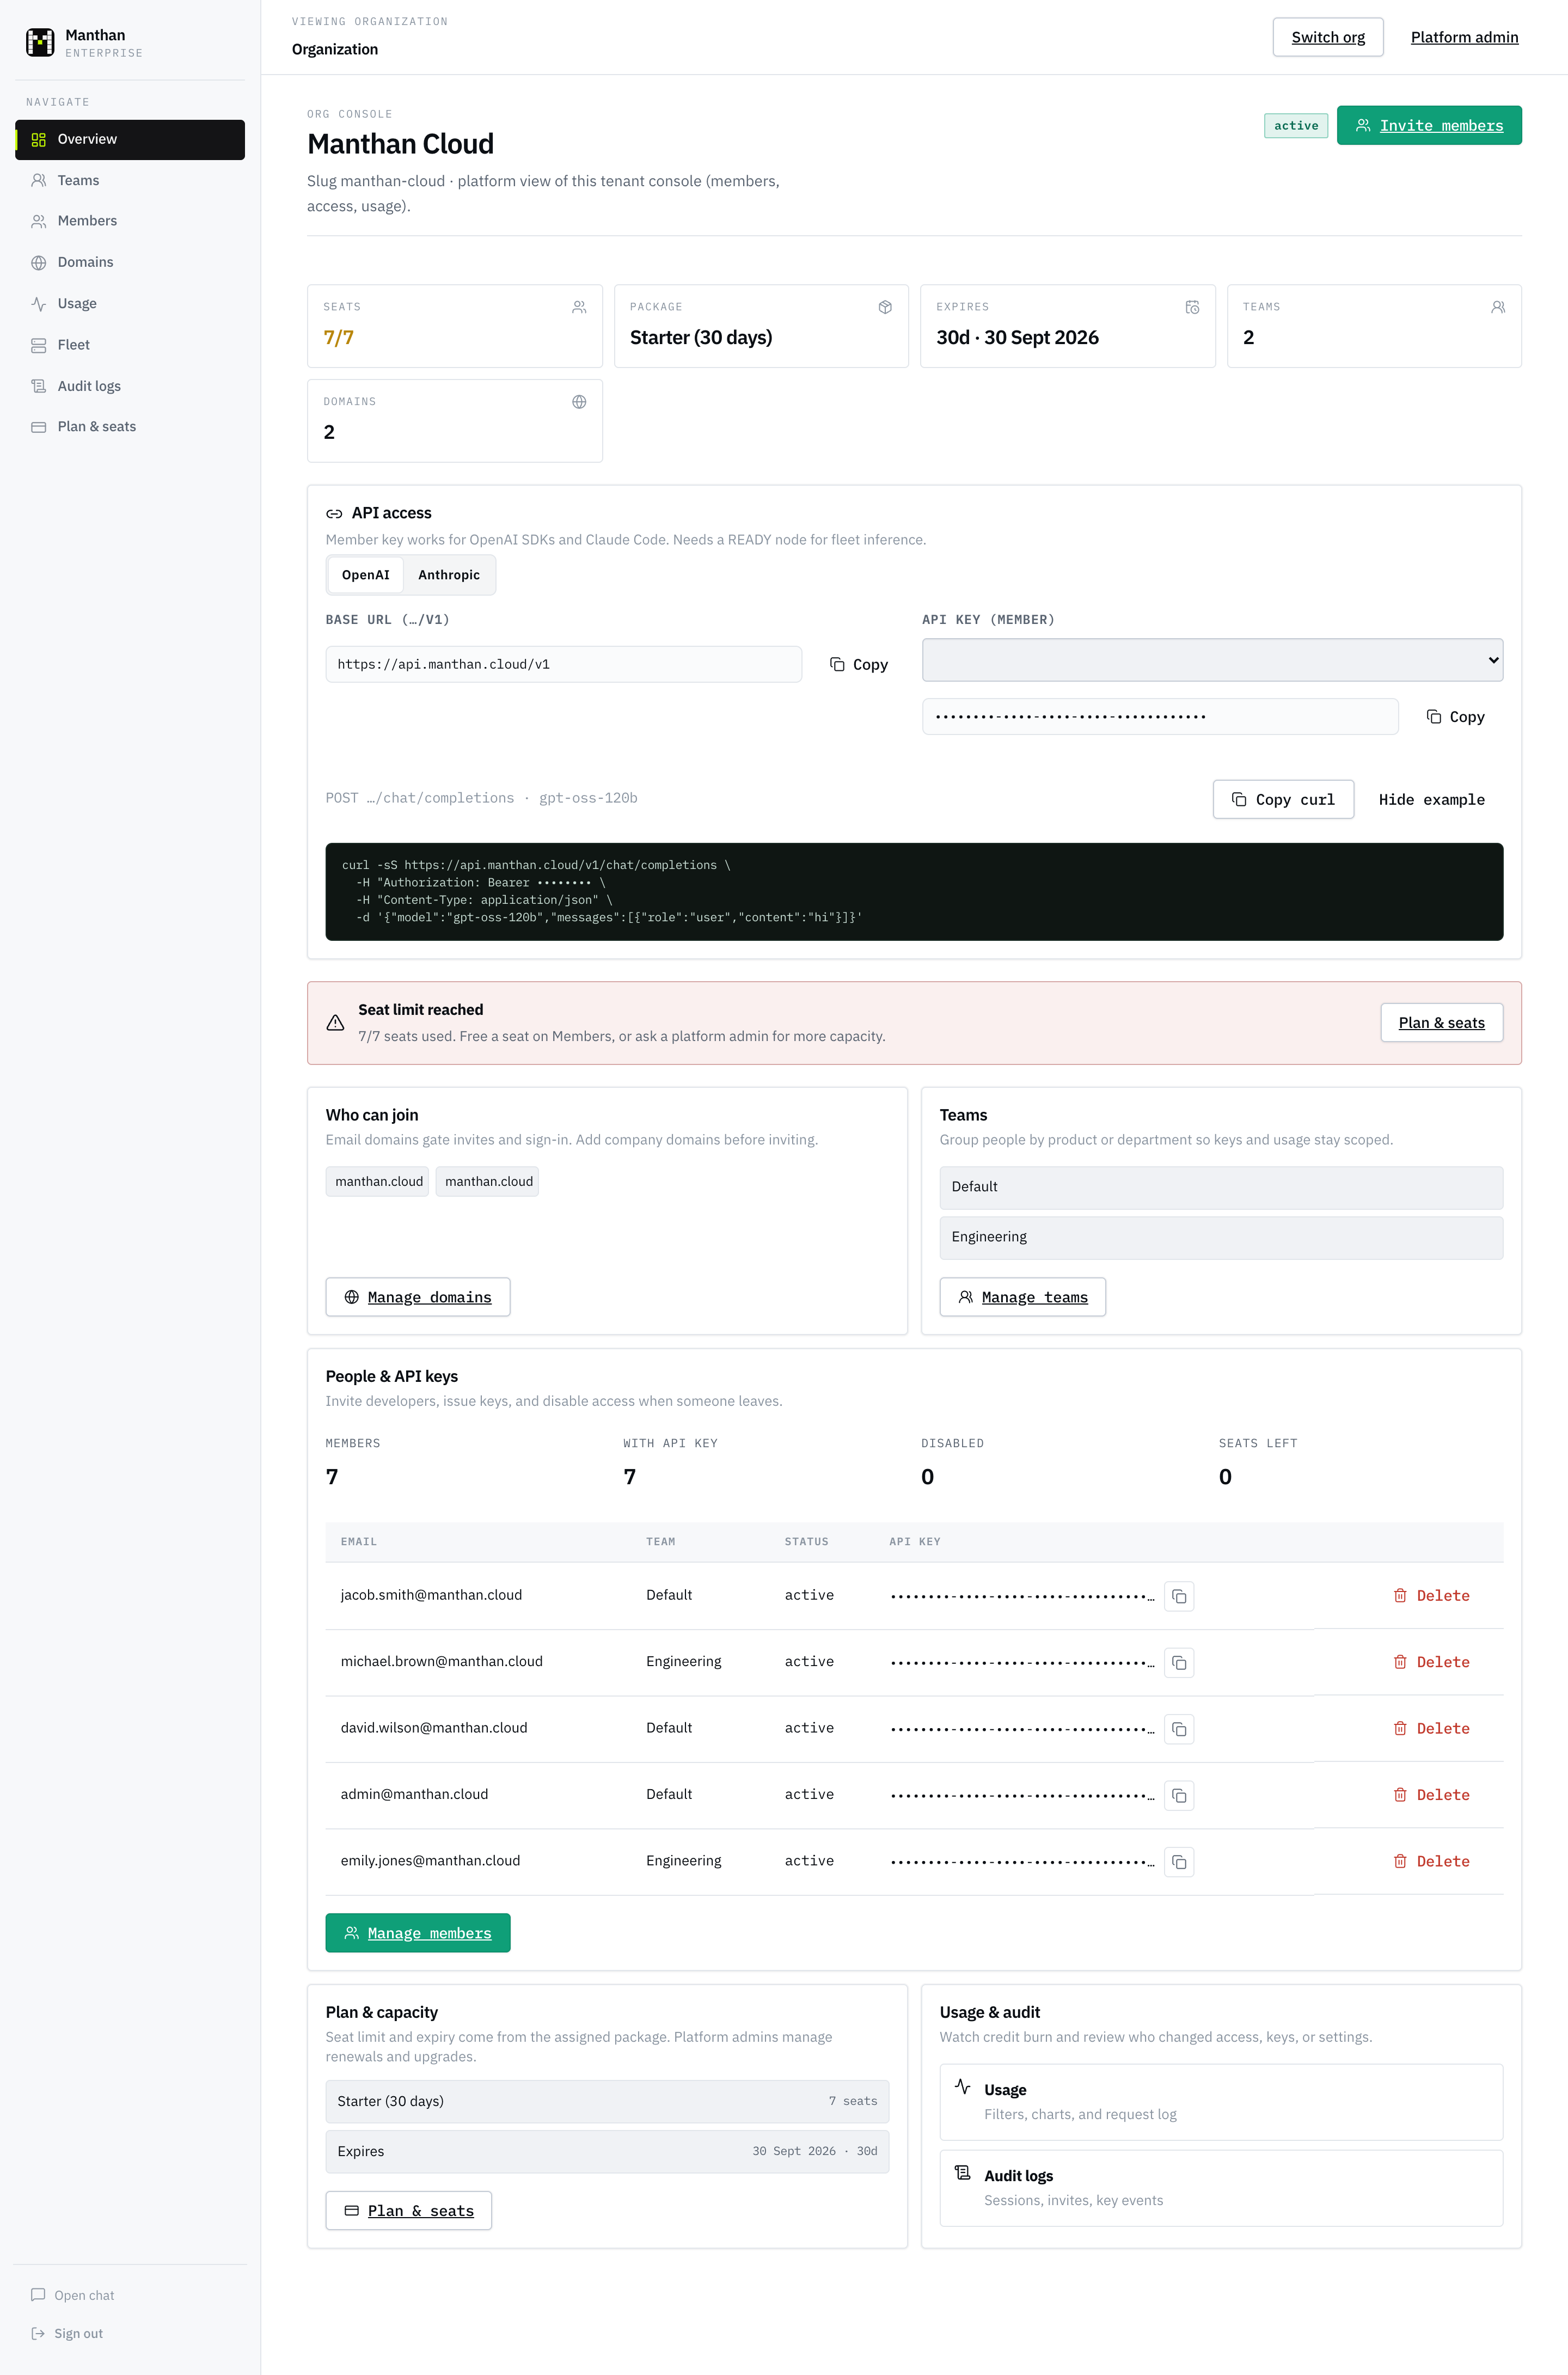This screenshot has width=1568, height=2375.
Task: Click the Seat limit warning triangle icon
Action: coord(335,1023)
